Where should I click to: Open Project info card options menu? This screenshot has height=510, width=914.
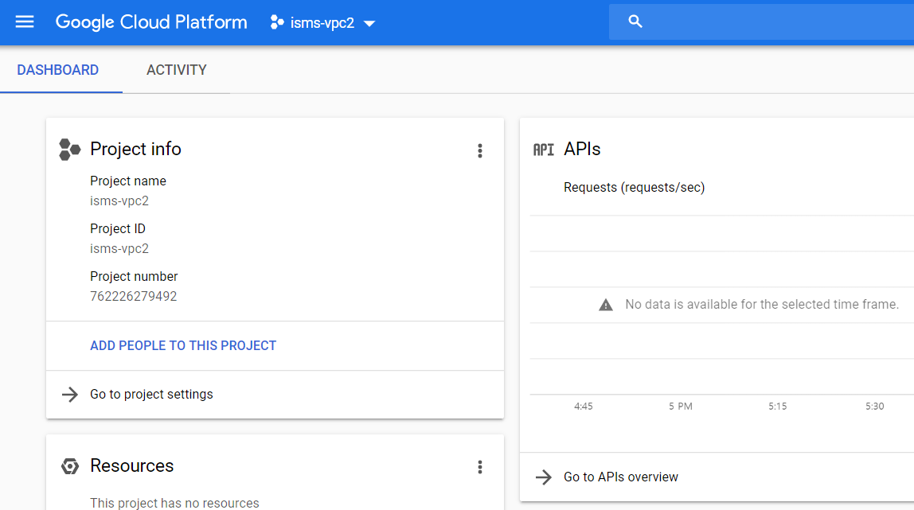click(479, 150)
